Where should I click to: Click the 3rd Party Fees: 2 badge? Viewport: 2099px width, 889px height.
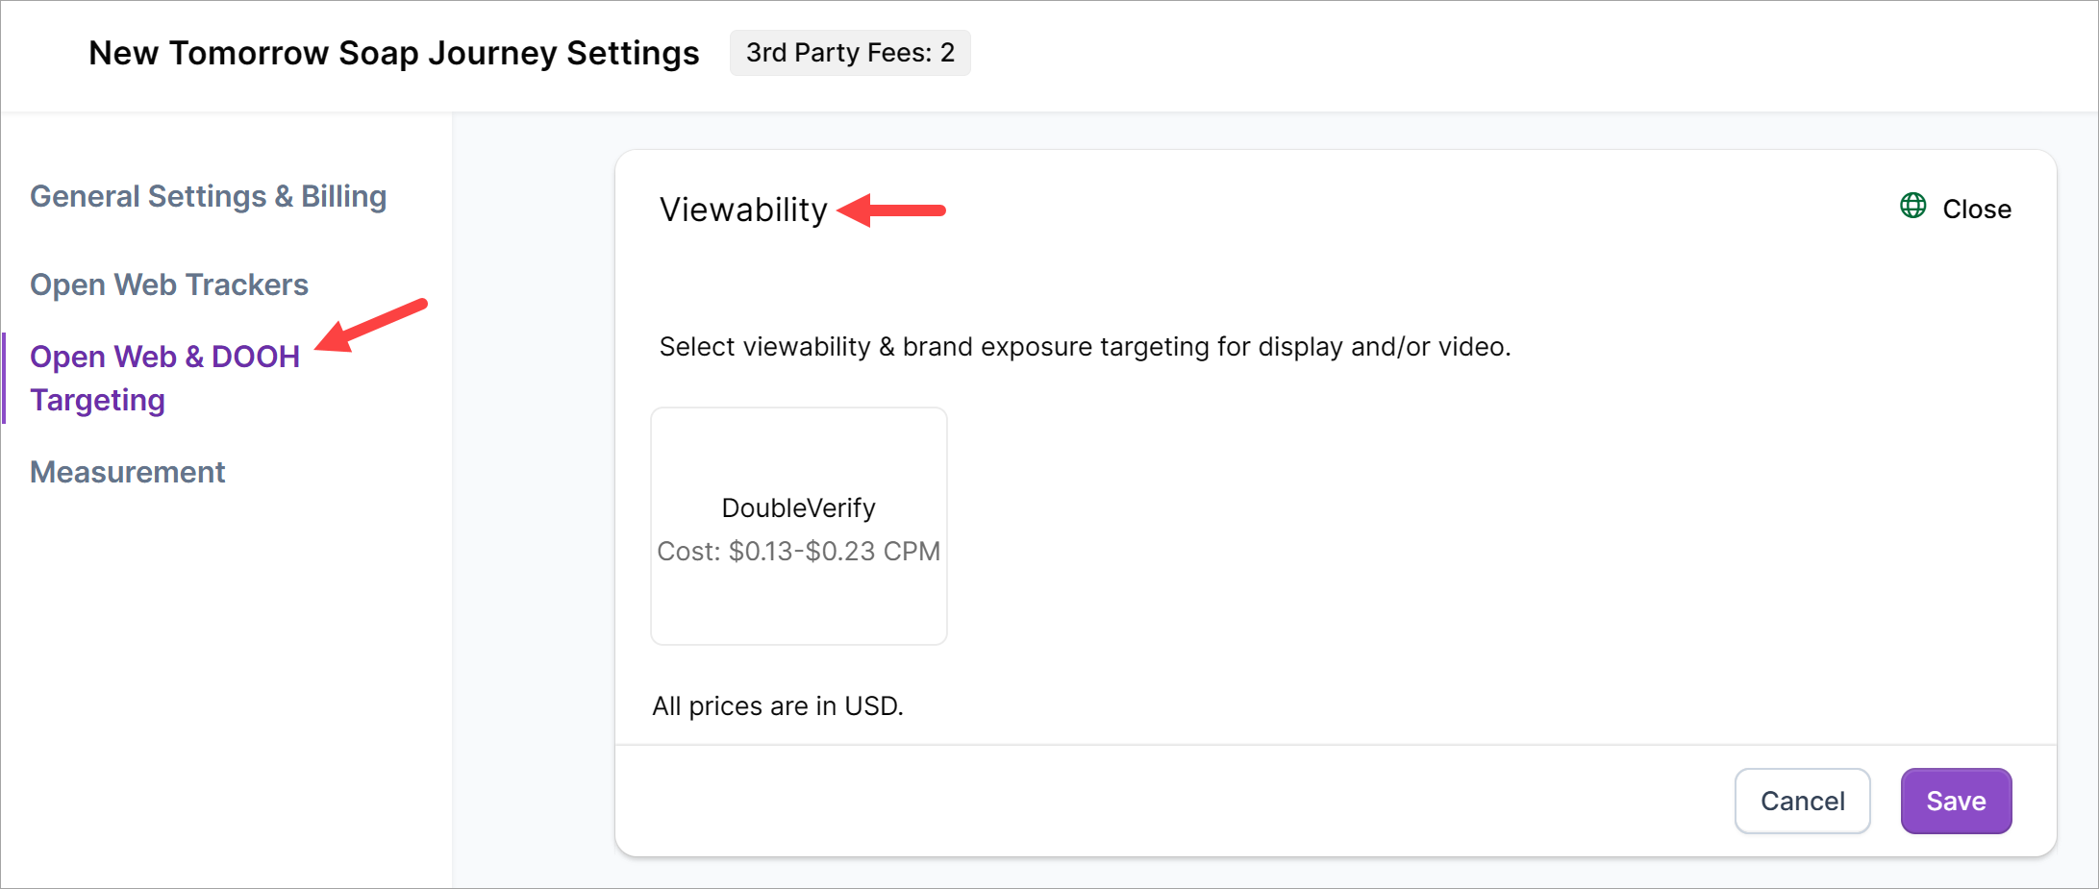850,53
